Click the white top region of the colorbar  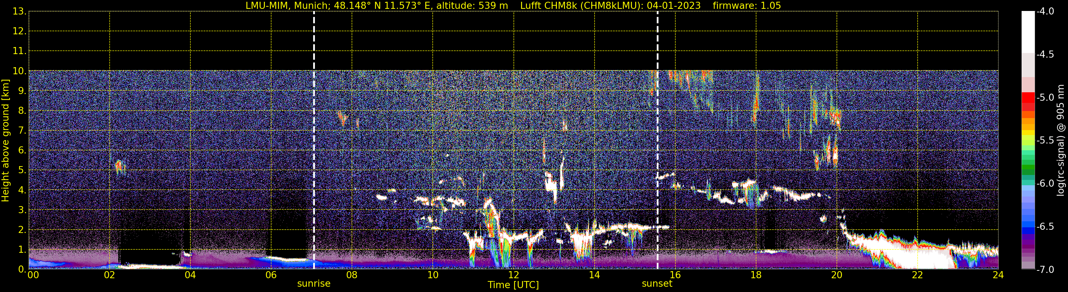pyautogui.click(x=1028, y=32)
